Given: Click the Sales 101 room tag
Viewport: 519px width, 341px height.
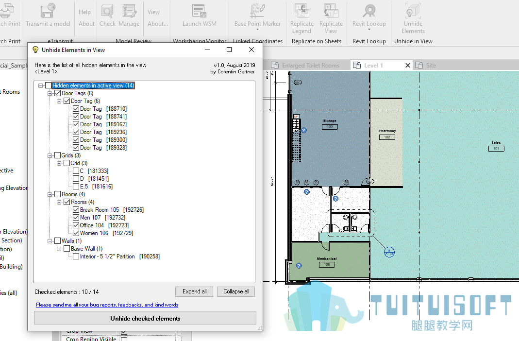Looking at the screenshot, I should [x=496, y=146].
